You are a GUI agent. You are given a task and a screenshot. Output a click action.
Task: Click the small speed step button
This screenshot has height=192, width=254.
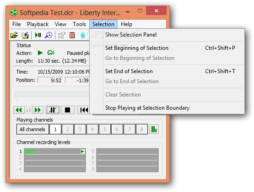[x=28, y=110]
